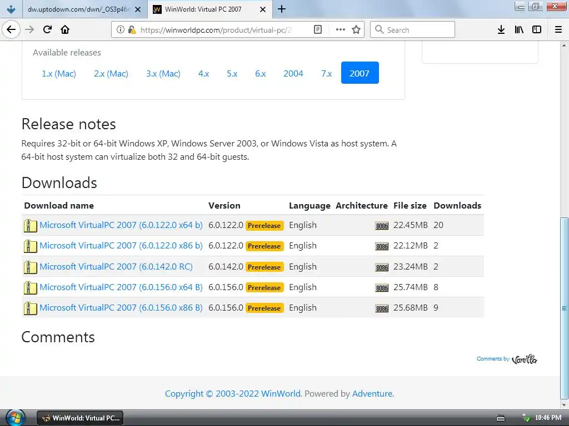
Task: Click the winworldpc.com address bar URL
Action: (x=216, y=30)
